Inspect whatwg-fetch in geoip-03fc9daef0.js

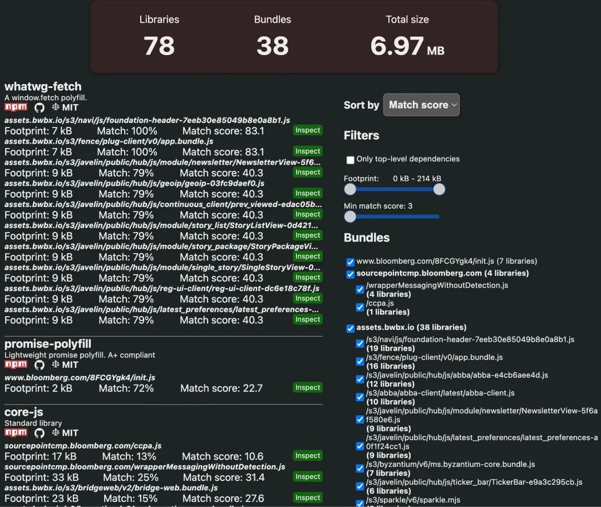307,194
